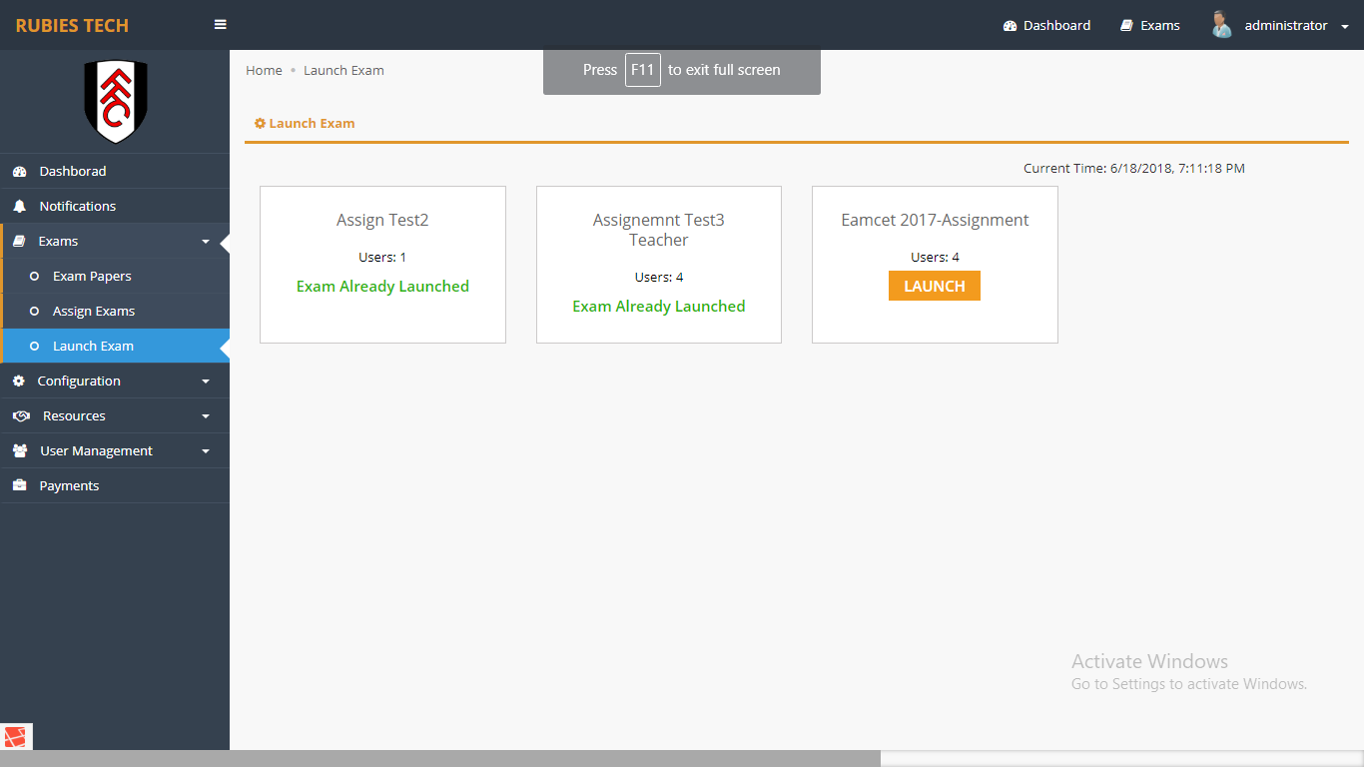Click Users: 1 on Assign Test2 card

(382, 258)
